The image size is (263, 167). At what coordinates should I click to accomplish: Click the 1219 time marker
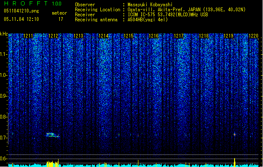(x=229, y=36)
